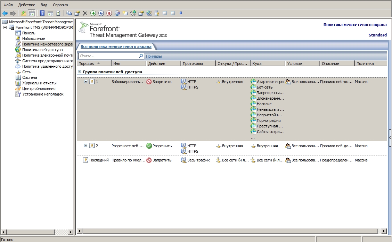Click the Deny icon in the Последний rule
Screen dimensions: 392x242
[149, 160]
